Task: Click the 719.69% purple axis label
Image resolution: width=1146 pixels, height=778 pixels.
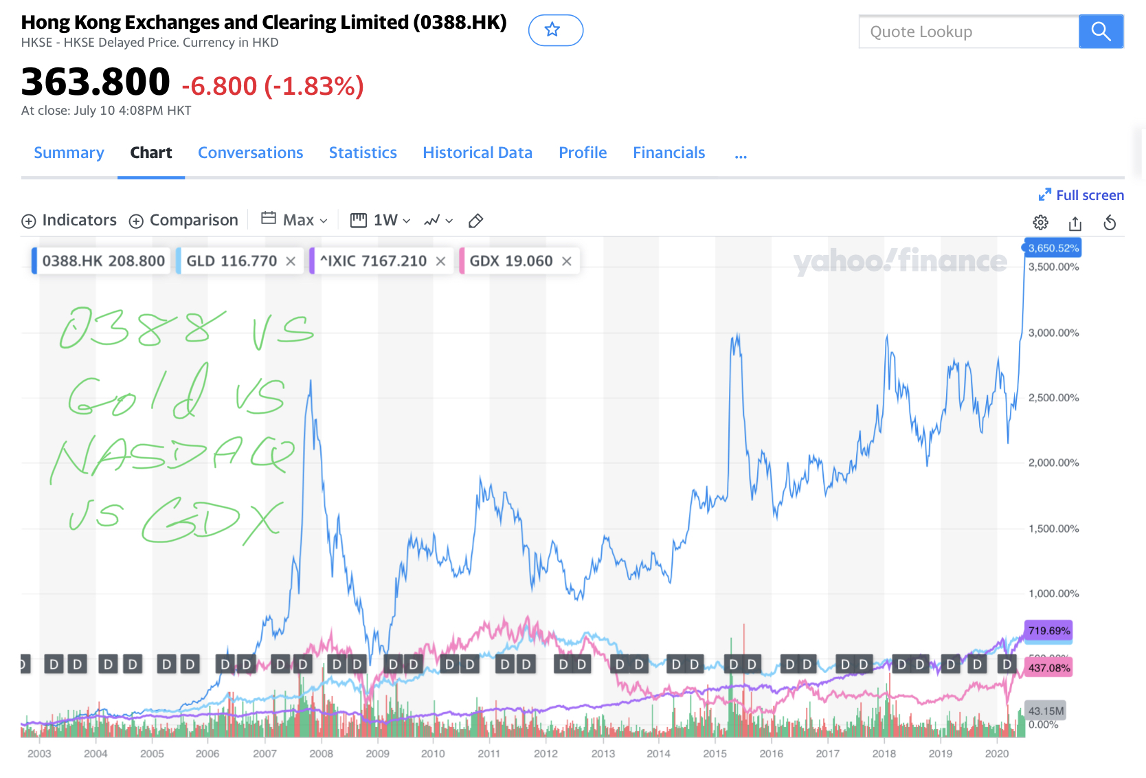Action: 1049,631
